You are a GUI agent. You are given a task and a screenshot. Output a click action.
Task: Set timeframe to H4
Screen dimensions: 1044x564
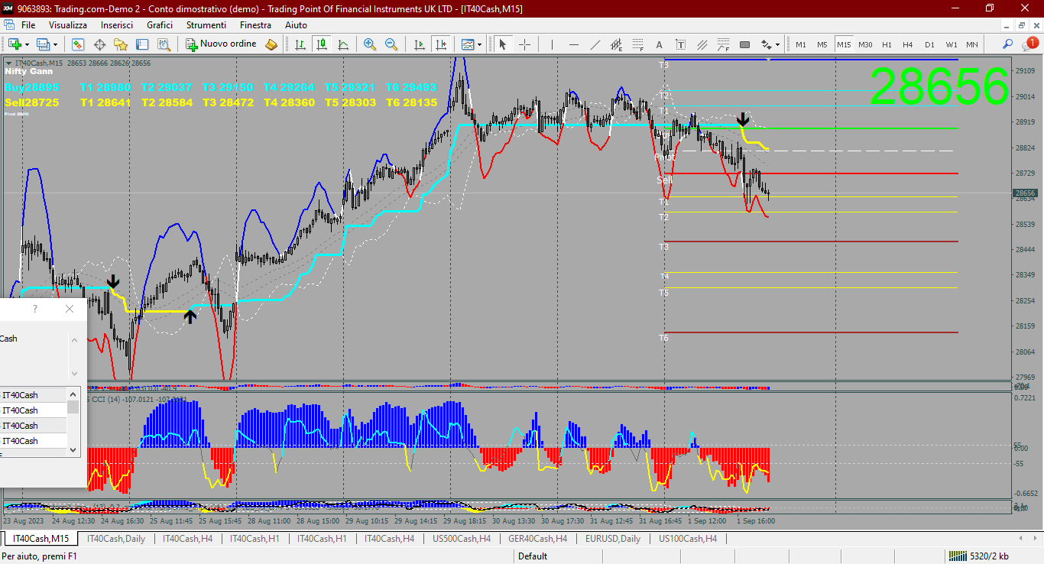click(x=908, y=44)
